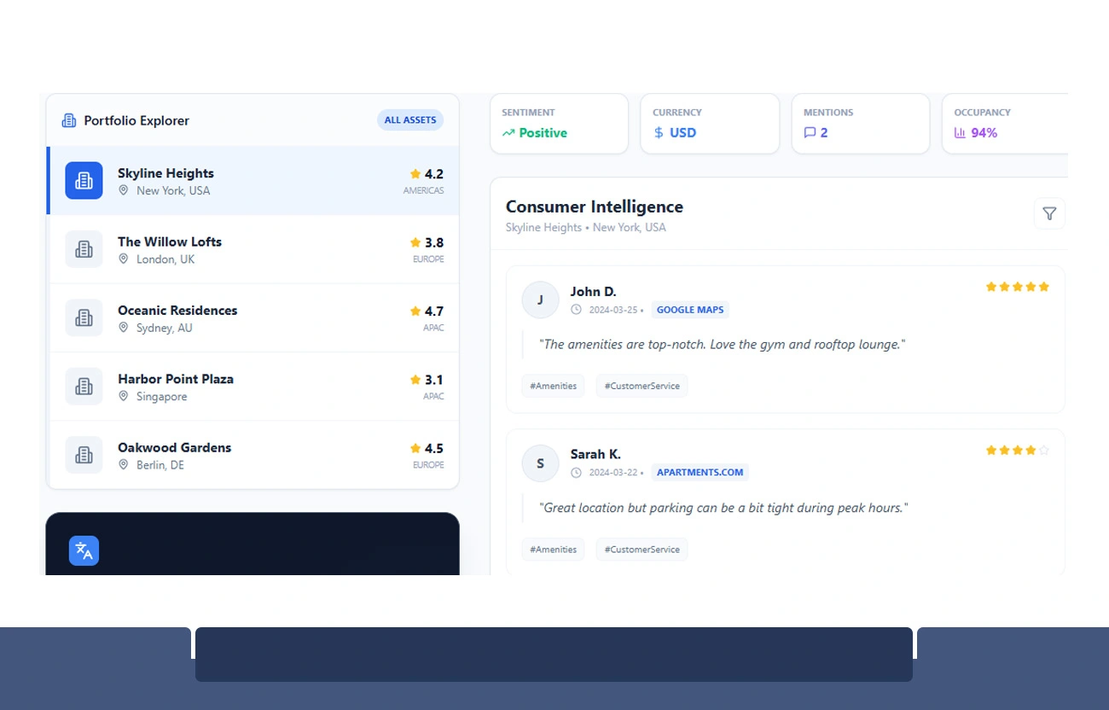
Task: Open the Sentiment Positive card
Action: coord(559,124)
